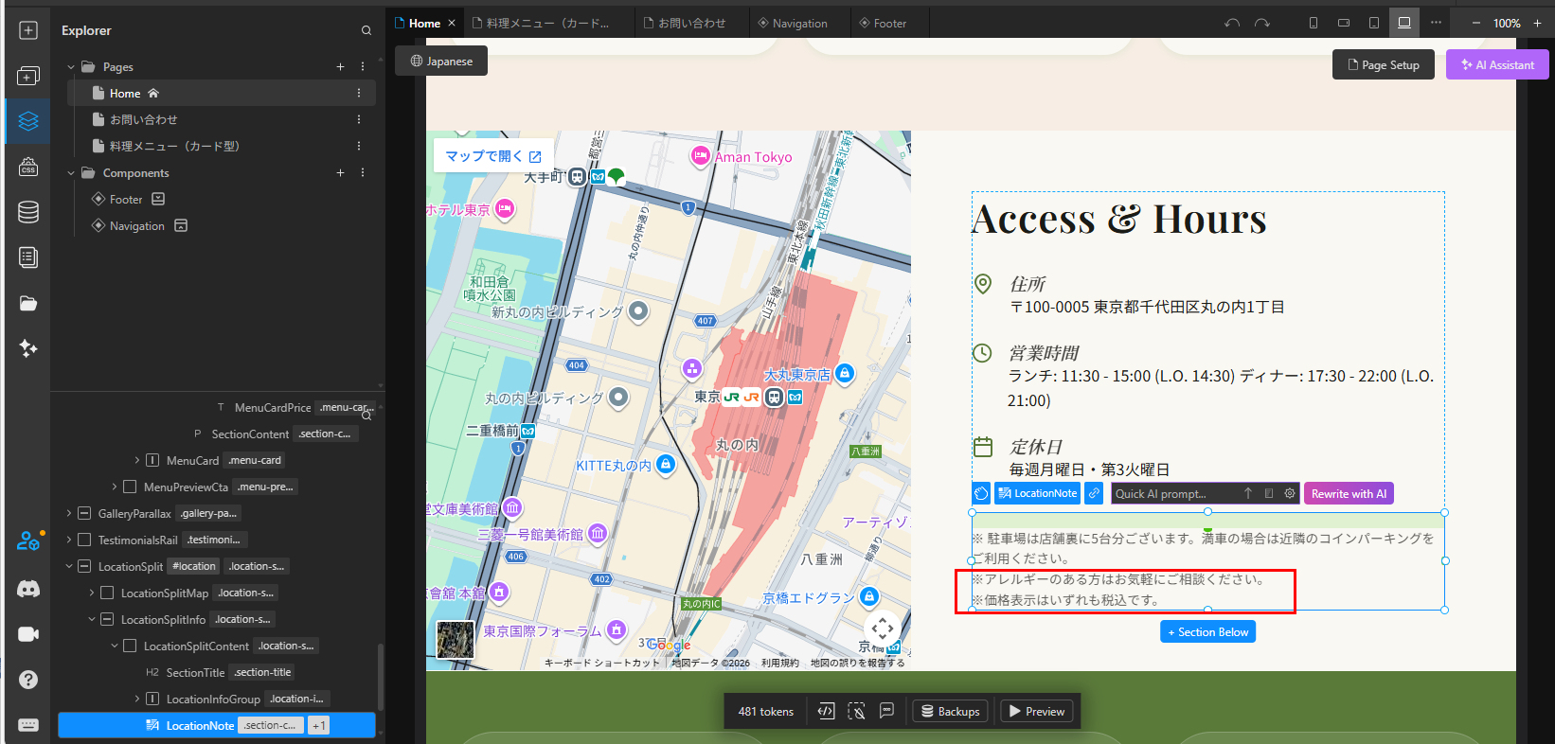Add a Section Below
The height and width of the screenshot is (744, 1555).
click(x=1207, y=631)
